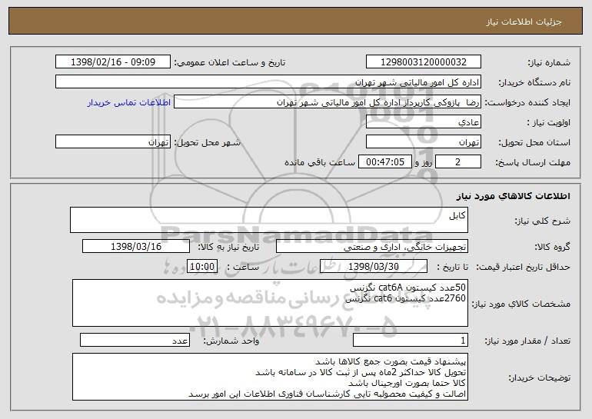
Task: Select the remaining days field showing 2
Action: [x=458, y=162]
